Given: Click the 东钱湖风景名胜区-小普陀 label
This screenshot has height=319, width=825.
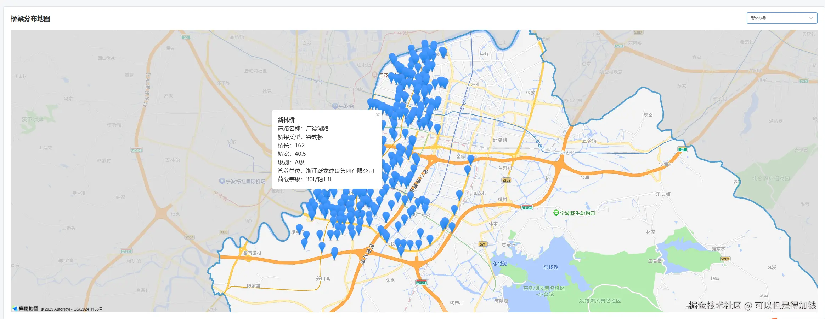Looking at the screenshot, I should pos(544,291).
